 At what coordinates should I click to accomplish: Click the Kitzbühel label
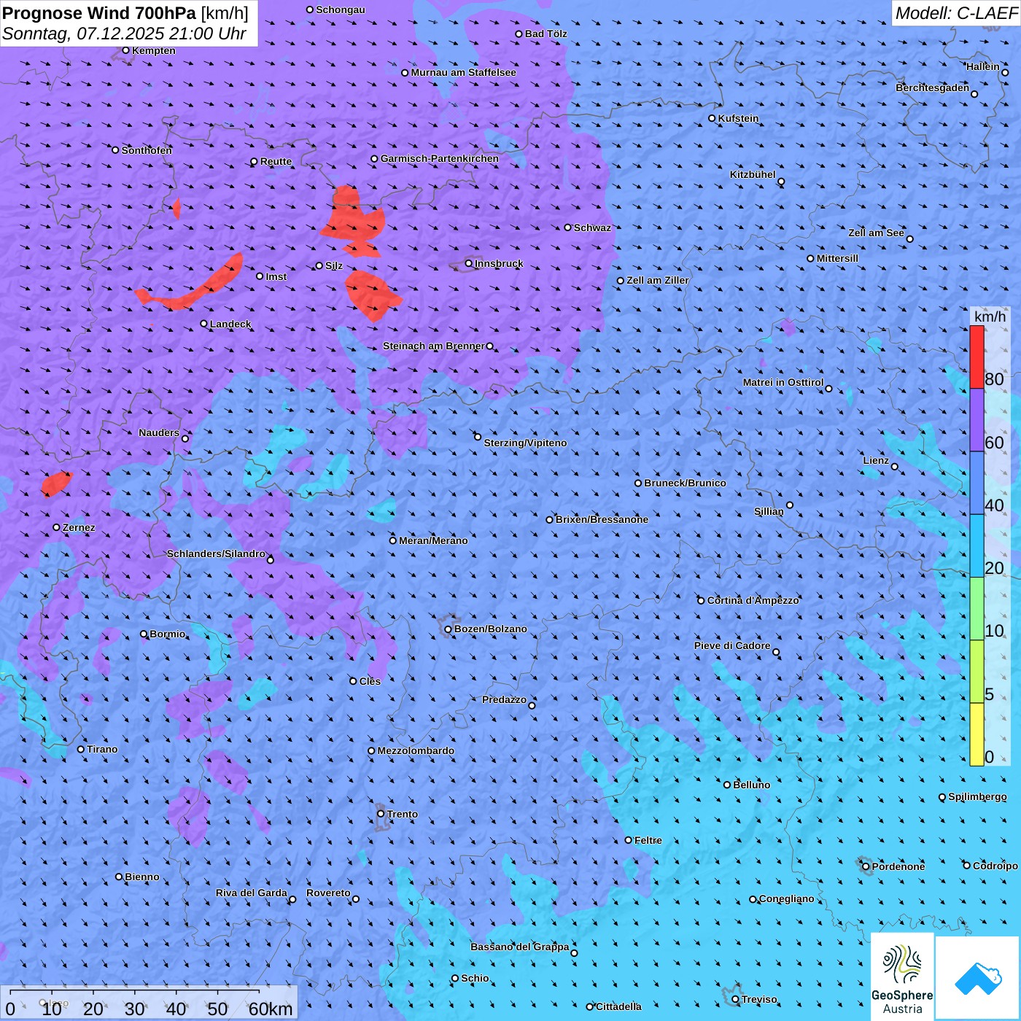pos(753,174)
